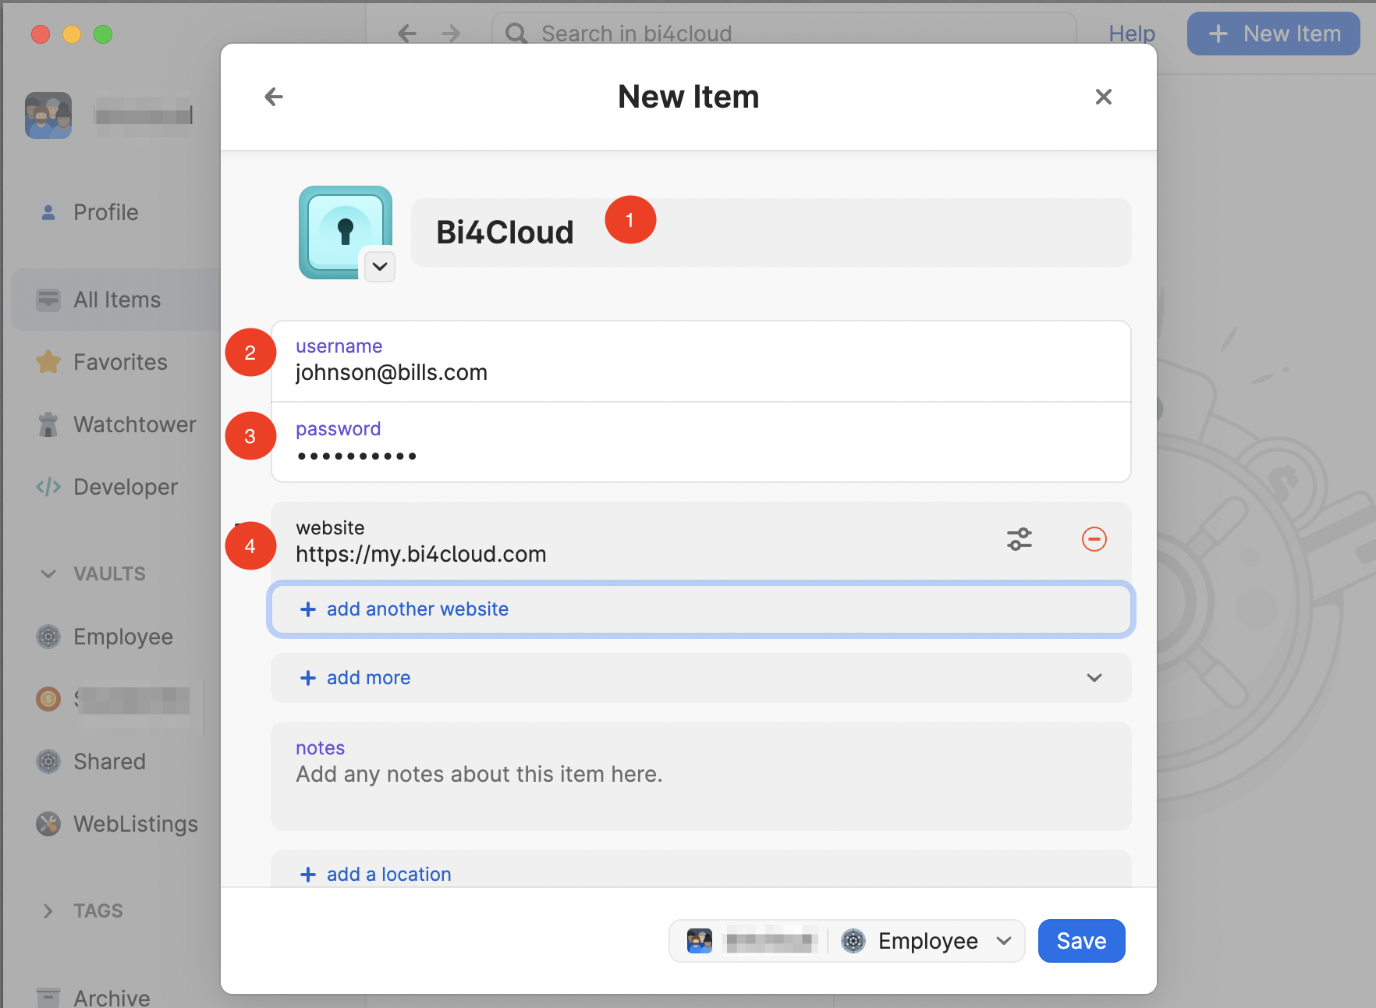Viewport: 1376px width, 1008px height.
Task: Go back using the modal's back arrow
Action: [274, 97]
